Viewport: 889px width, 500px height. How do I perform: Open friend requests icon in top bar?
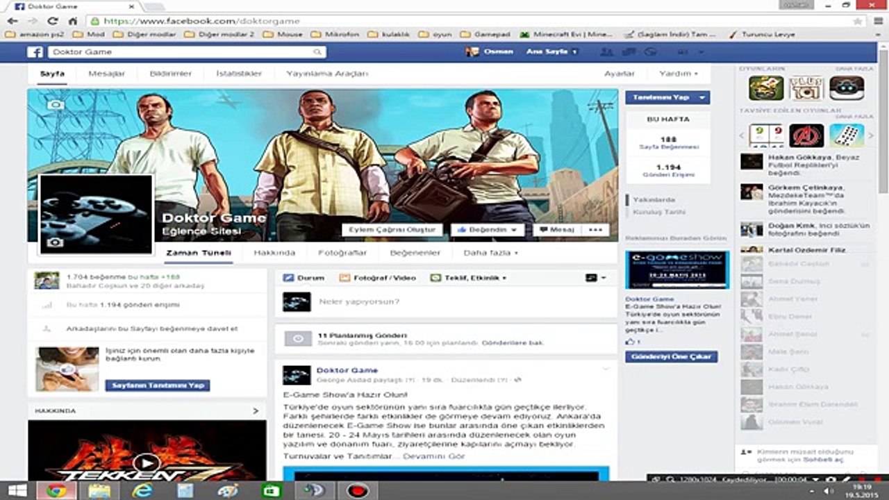pyautogui.click(x=606, y=52)
